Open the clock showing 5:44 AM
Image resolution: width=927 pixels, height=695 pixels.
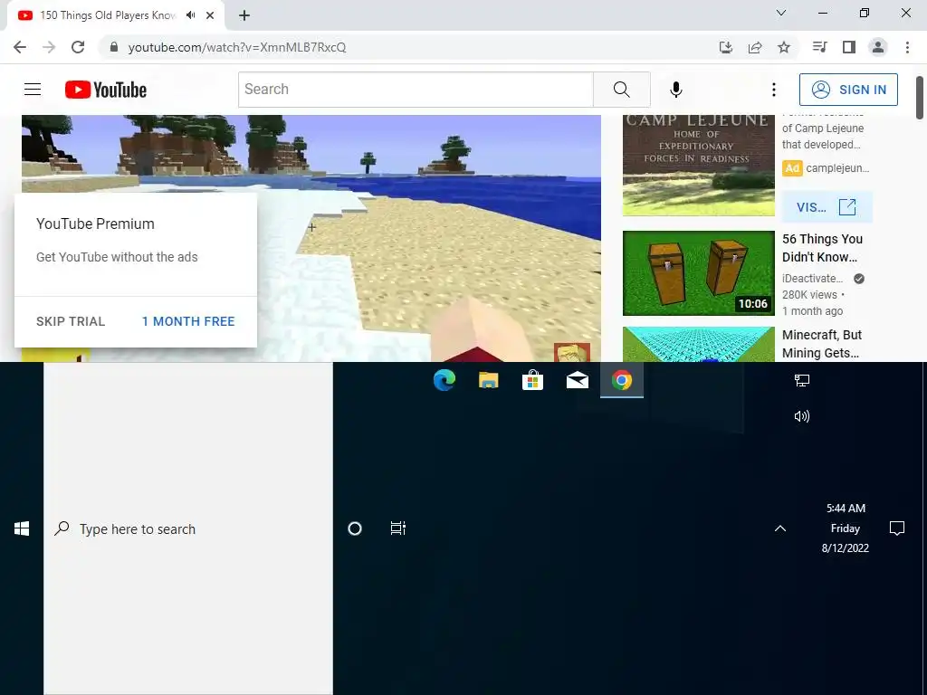[x=846, y=528]
